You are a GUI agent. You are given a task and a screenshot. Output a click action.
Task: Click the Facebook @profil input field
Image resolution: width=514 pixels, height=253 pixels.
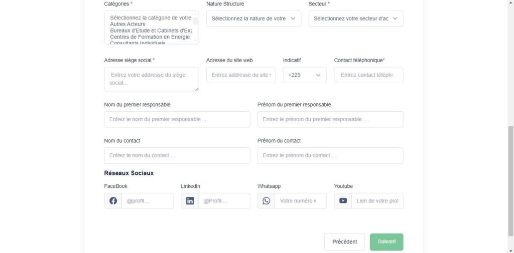[147, 201]
